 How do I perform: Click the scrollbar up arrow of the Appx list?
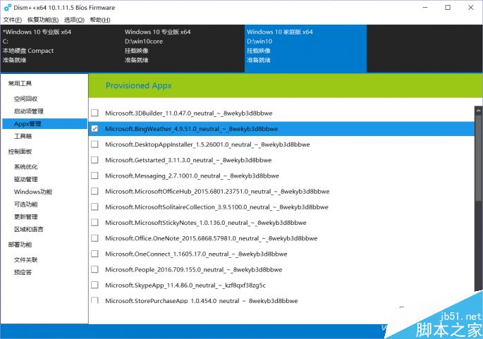click(x=478, y=110)
